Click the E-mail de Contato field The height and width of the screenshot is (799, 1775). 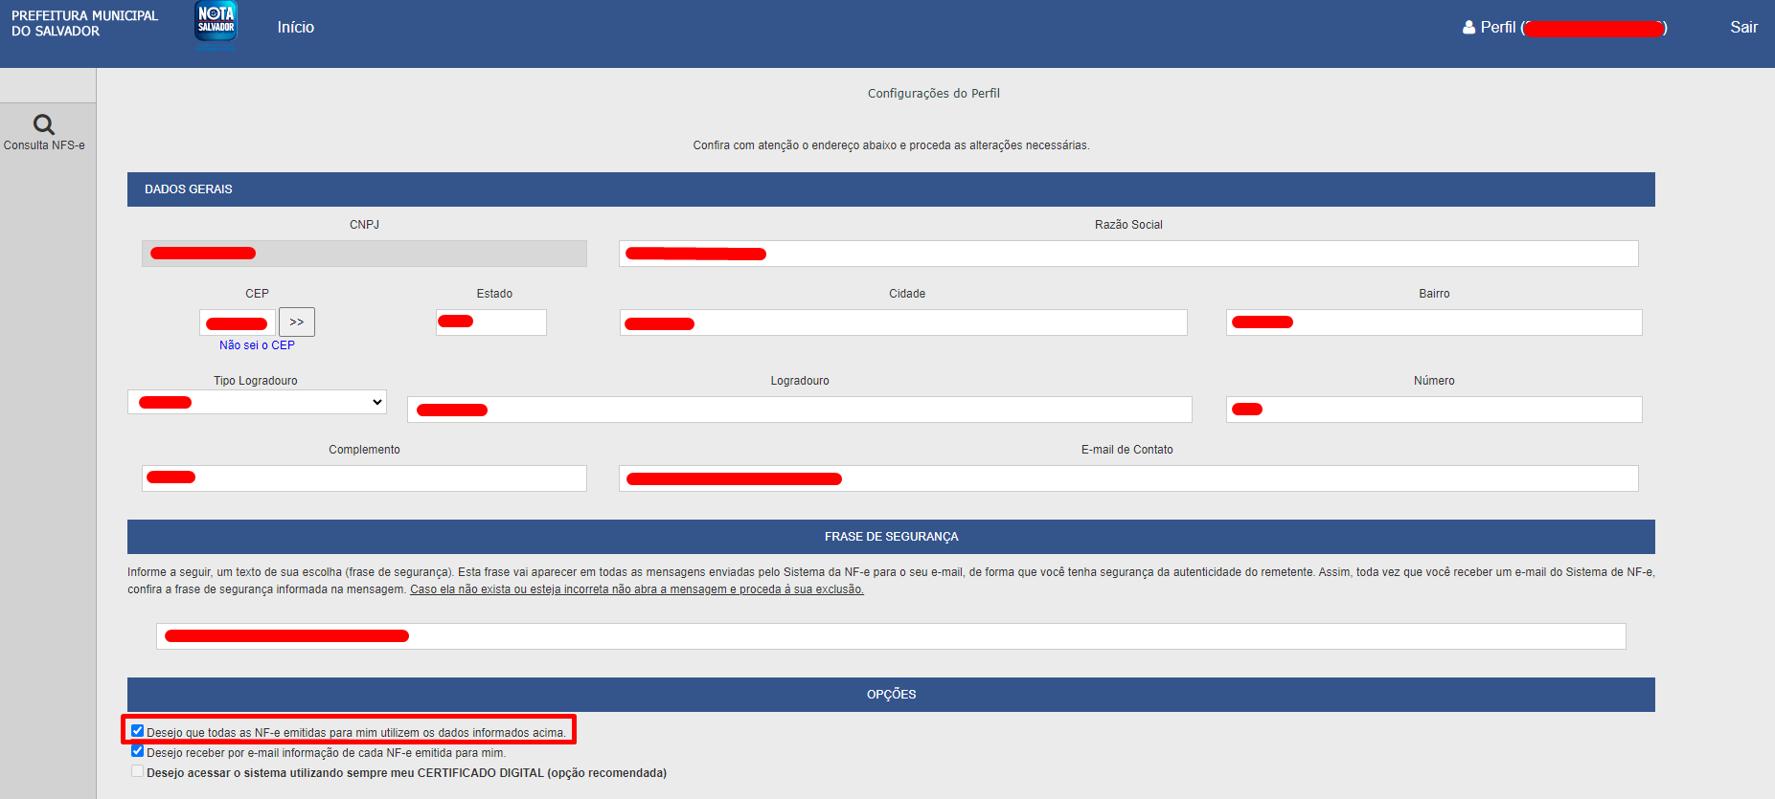point(1128,478)
